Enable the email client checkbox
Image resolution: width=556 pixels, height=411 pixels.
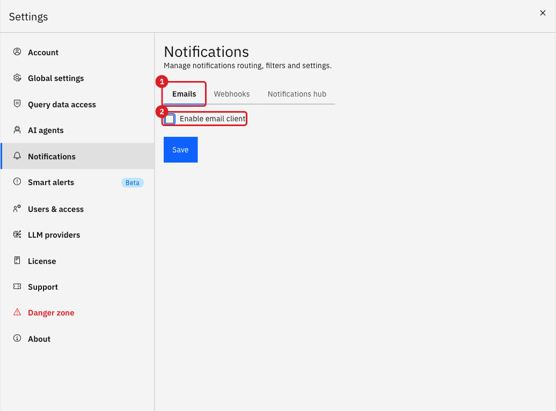click(170, 119)
